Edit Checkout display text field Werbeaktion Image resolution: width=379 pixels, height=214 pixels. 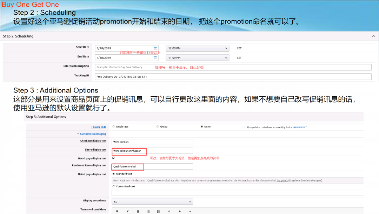pyautogui.click(x=152, y=142)
